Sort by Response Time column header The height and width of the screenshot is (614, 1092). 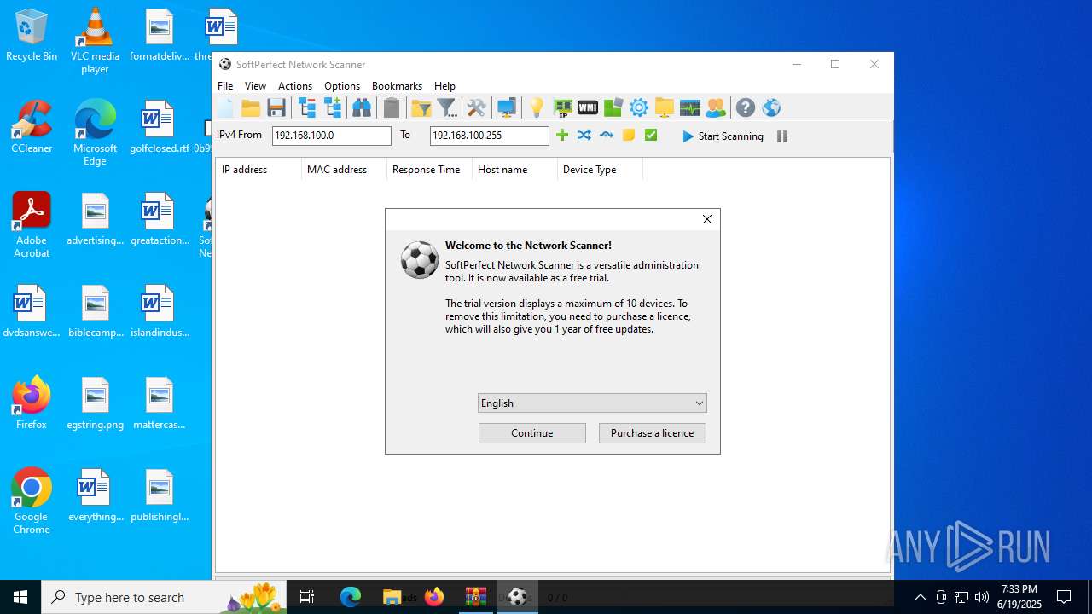pyautogui.click(x=429, y=170)
